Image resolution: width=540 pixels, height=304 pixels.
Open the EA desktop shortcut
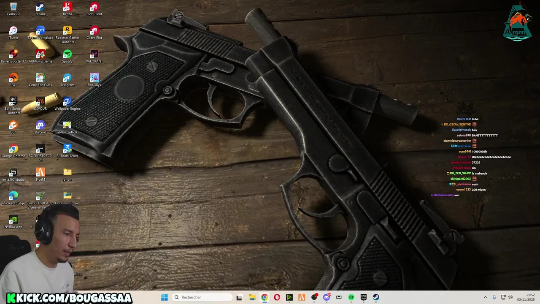pos(13,80)
